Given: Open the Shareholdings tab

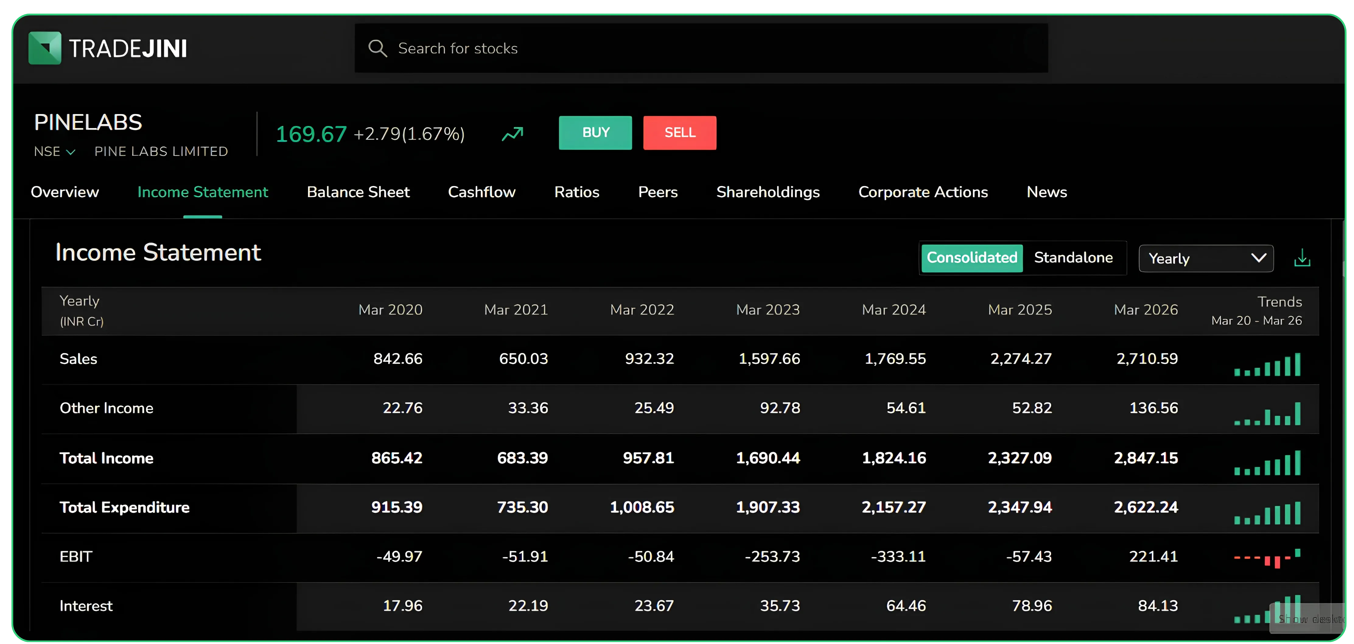Looking at the screenshot, I should [x=768, y=192].
